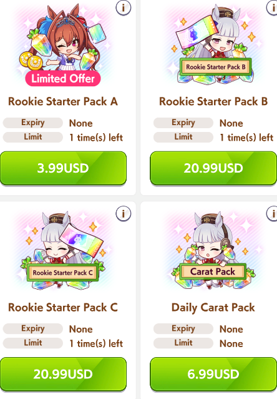Click the gold coins icon in Pack A artwork
Screen dimensions: 277x399
pos(31,61)
